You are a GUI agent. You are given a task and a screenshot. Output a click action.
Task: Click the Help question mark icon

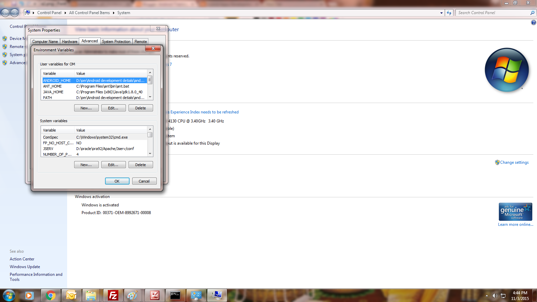(x=534, y=22)
